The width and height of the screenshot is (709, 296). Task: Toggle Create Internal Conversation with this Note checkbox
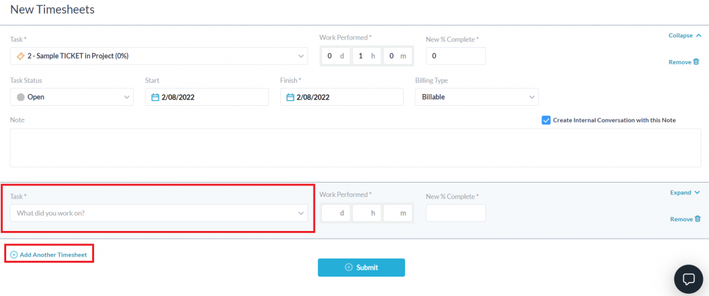point(546,120)
